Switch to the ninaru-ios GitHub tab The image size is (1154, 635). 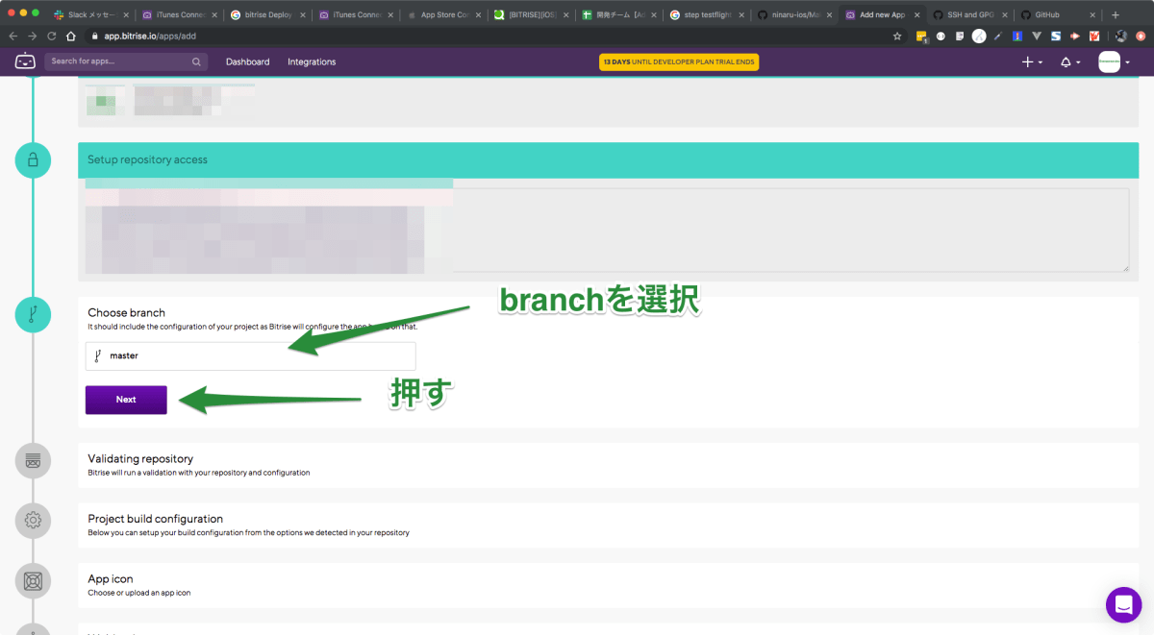pyautogui.click(x=793, y=14)
